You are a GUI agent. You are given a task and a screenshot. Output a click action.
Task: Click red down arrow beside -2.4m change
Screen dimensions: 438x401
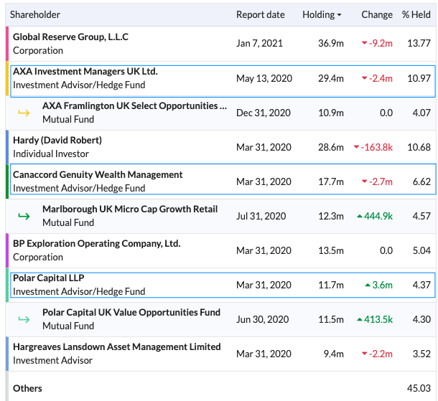(x=364, y=78)
